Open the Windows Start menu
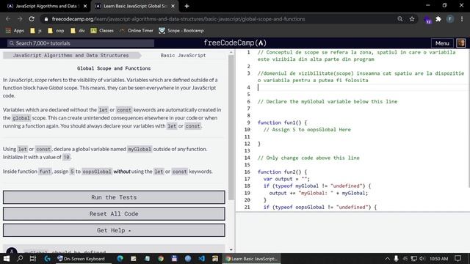Viewport: 470px width, 264px height. (7, 259)
